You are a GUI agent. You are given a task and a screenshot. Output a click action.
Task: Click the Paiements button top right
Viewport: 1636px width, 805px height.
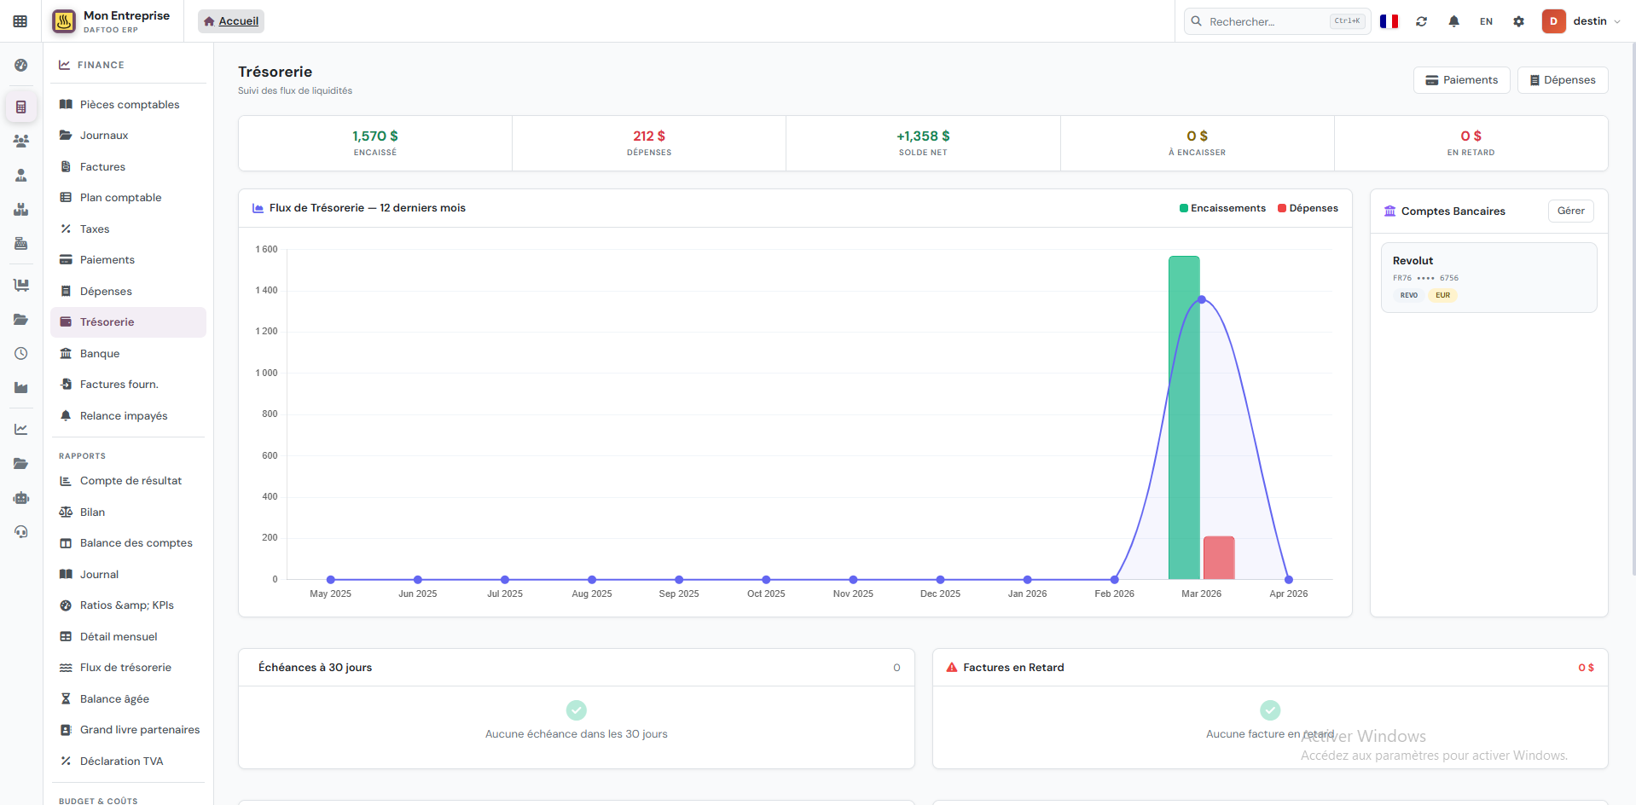[1461, 79]
